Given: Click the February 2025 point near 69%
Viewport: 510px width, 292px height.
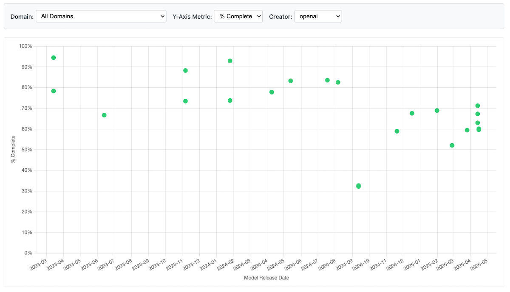Looking at the screenshot, I should pyautogui.click(x=437, y=111).
